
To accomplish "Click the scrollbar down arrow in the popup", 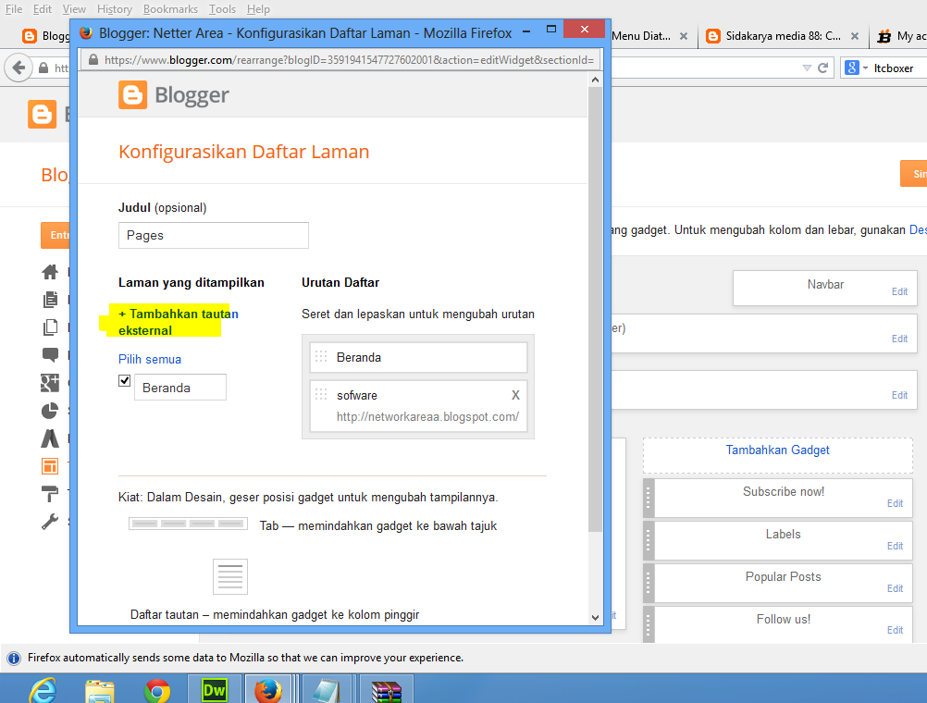I will coord(596,617).
